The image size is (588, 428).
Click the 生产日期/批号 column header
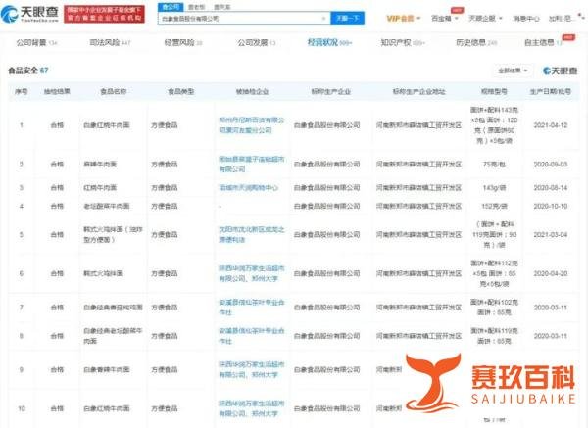pyautogui.click(x=550, y=91)
